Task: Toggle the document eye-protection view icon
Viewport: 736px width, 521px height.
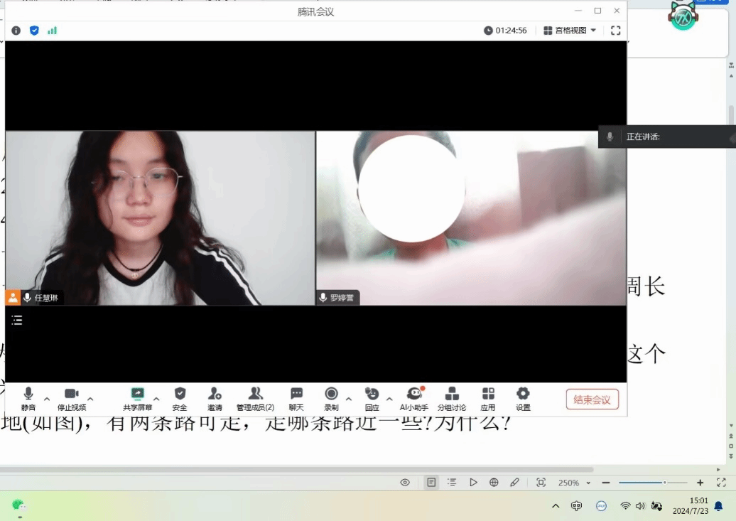Action: pyautogui.click(x=405, y=483)
